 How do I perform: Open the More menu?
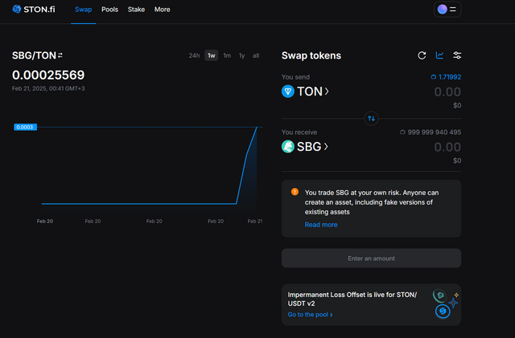(163, 10)
